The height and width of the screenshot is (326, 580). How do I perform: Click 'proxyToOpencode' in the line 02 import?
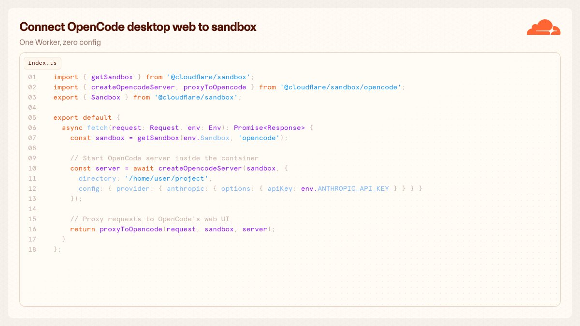coord(215,87)
